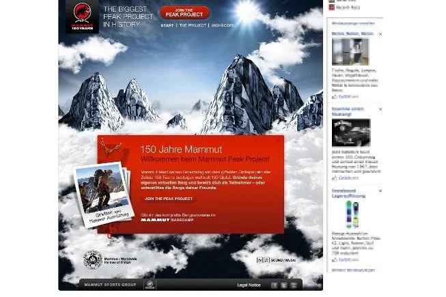446x297 pixels.
Task: Open THE PROJECT navigation item
Action: tap(193, 25)
